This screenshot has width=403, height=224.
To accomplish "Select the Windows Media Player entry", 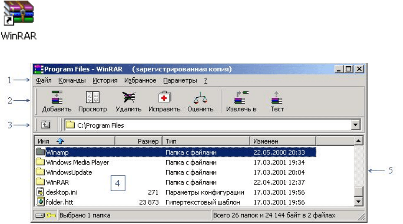I will [78, 162].
